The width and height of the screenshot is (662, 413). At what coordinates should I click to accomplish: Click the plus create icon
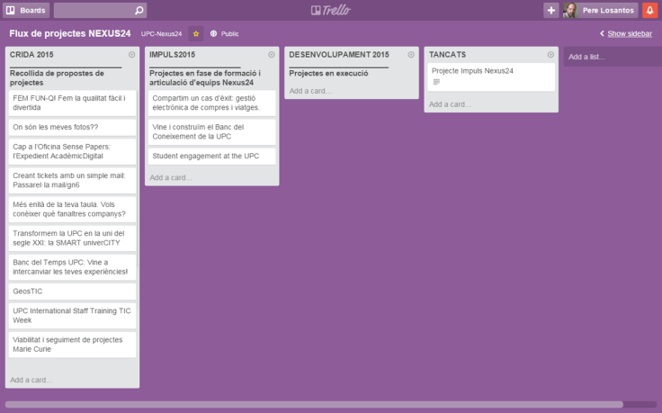[550, 10]
